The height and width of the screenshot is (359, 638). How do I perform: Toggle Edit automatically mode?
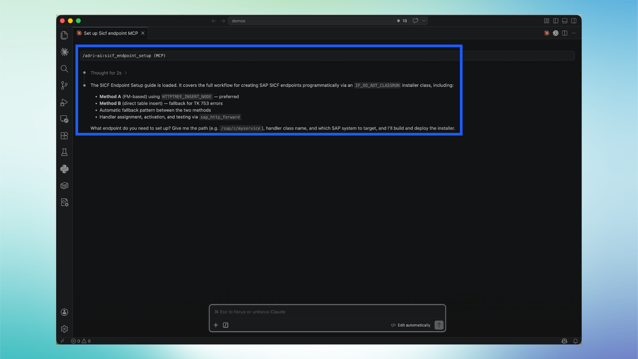410,325
